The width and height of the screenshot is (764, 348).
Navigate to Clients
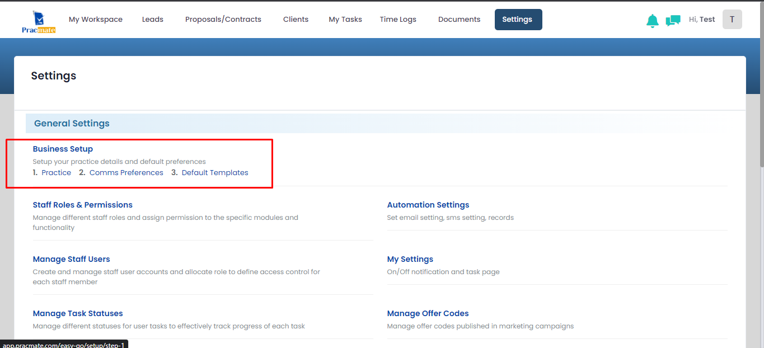point(296,19)
